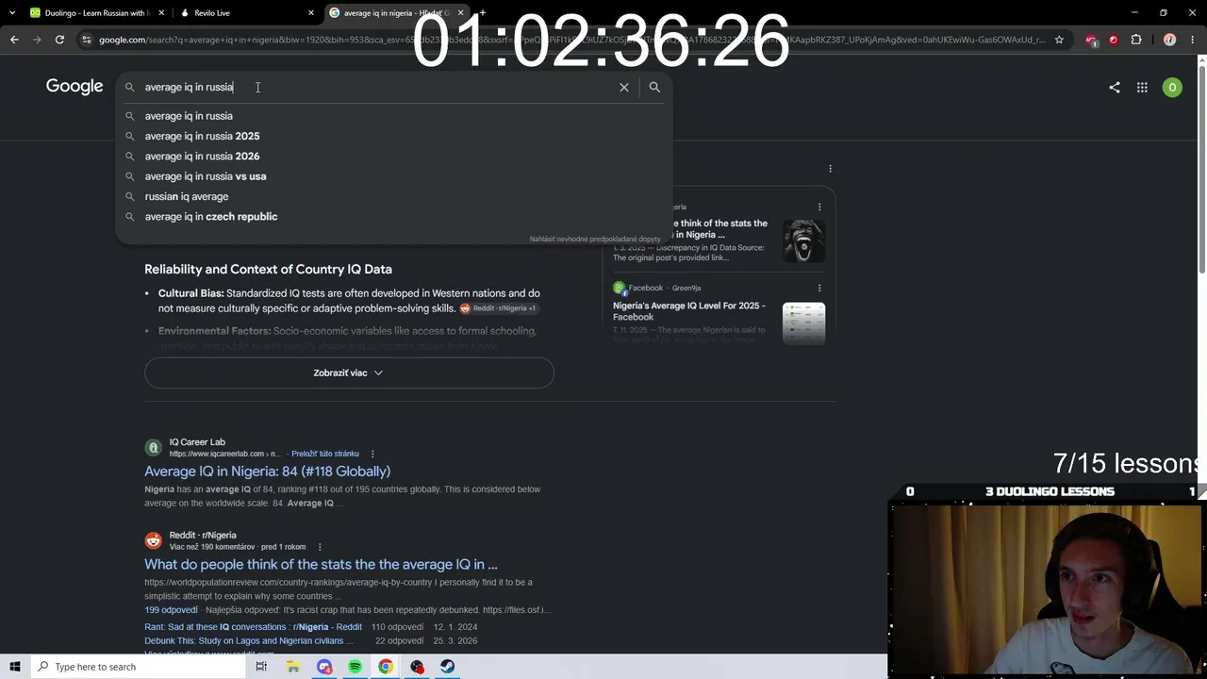The image size is (1207, 679).
Task: Open Chrome from the Windows taskbar
Action: point(386,667)
